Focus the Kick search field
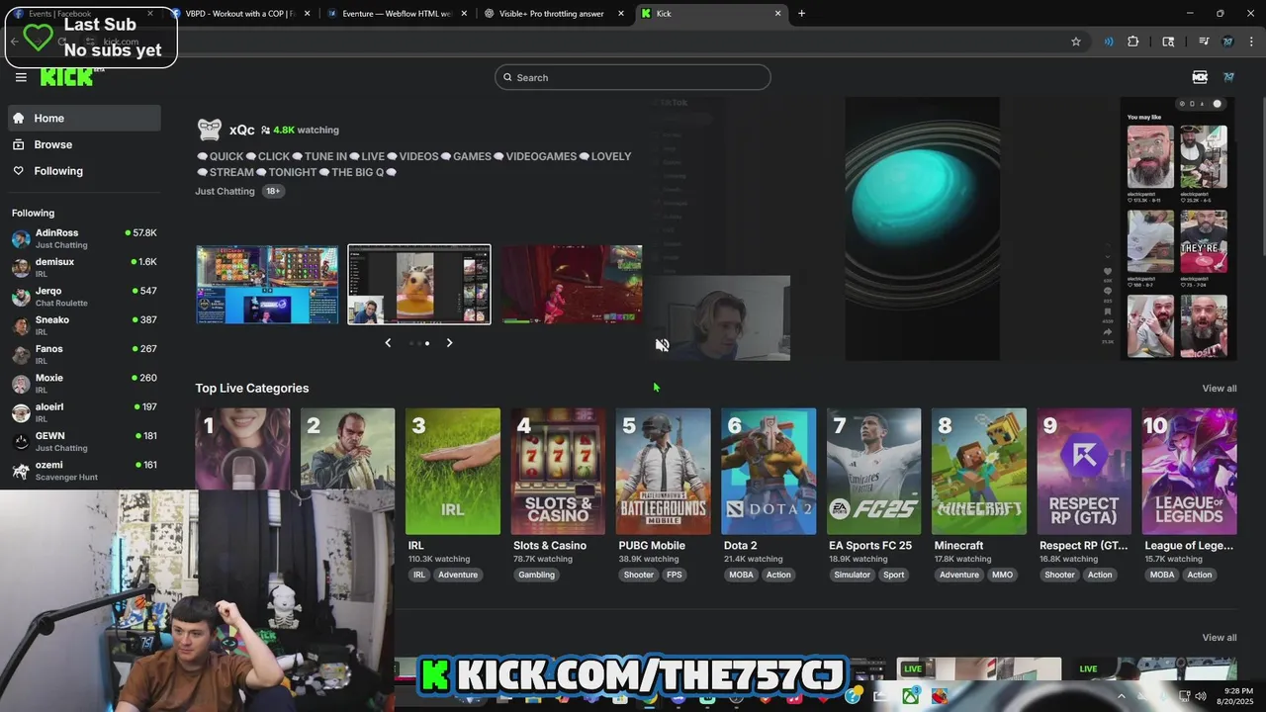Screen dimensions: 1266x712 (x=633, y=77)
